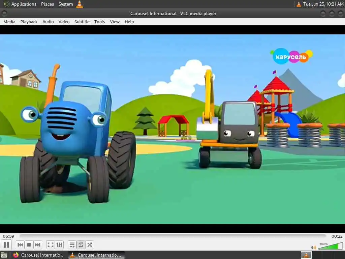Mute audio via speaker icon
Screen dimensions: 345x259
click(314, 247)
